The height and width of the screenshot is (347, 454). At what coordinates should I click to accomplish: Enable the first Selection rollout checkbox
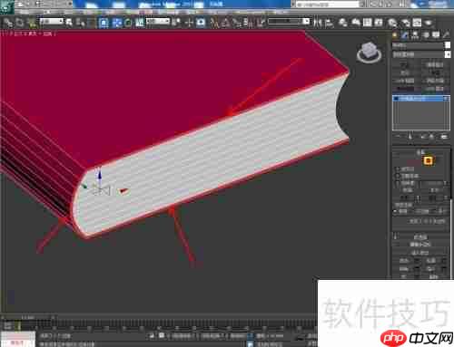[398, 169]
